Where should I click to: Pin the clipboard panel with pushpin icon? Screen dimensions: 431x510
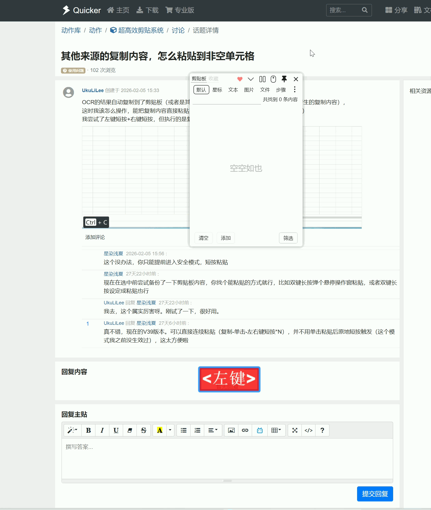click(x=284, y=79)
